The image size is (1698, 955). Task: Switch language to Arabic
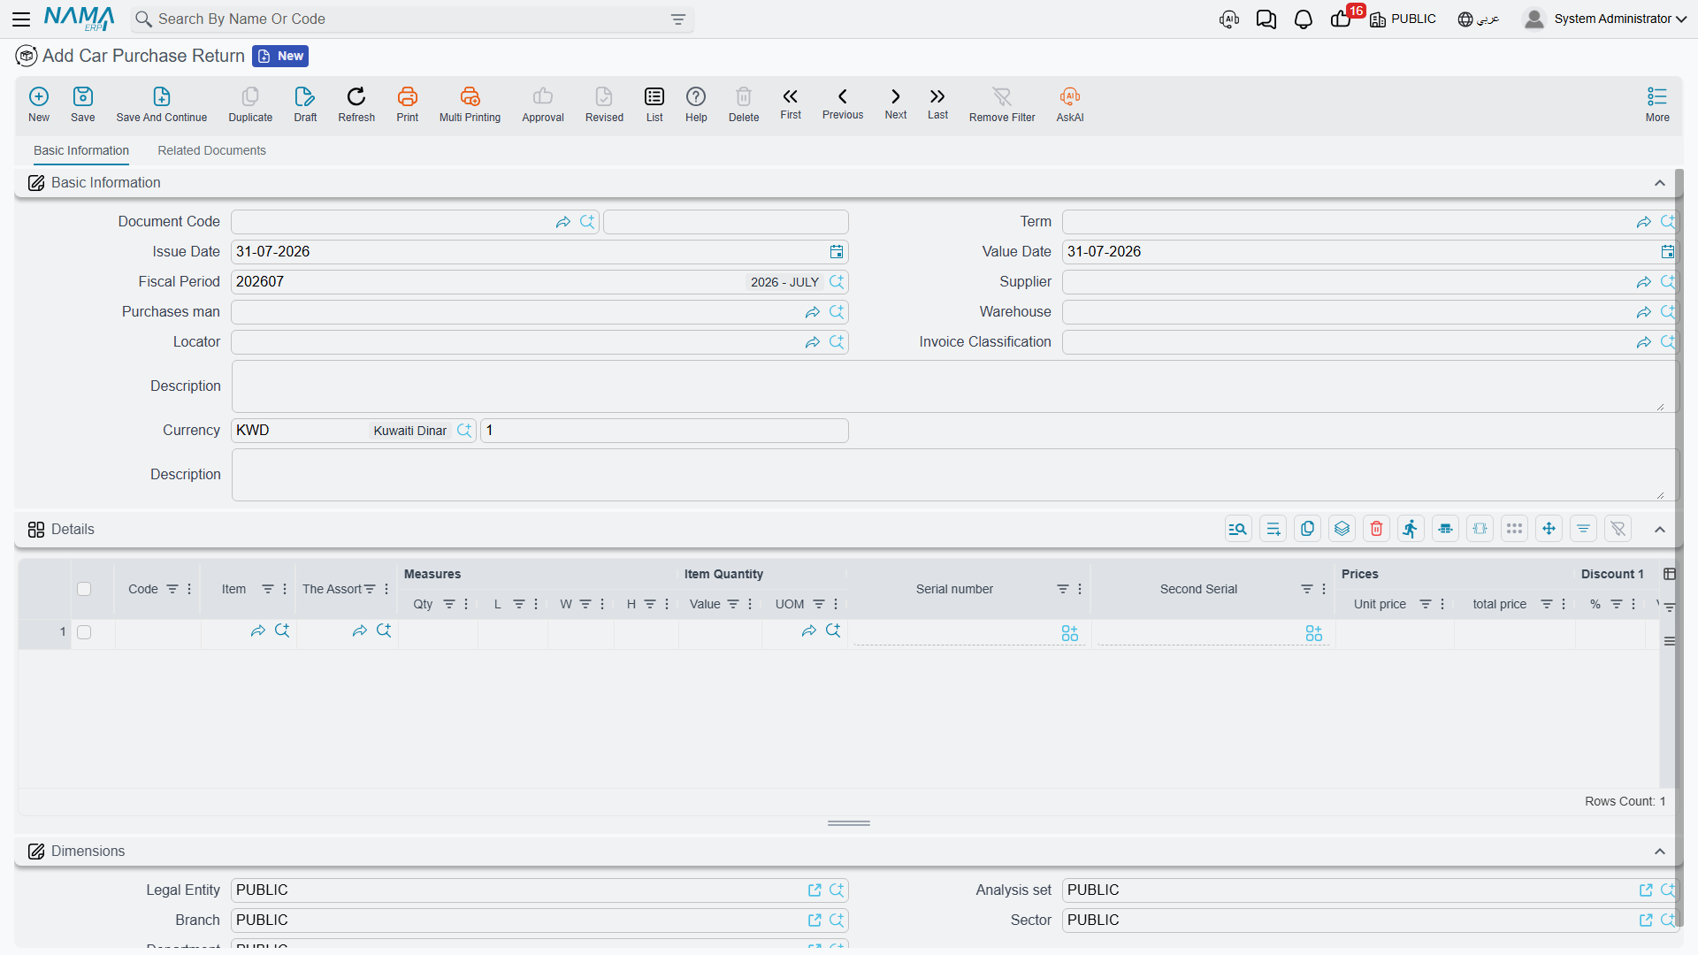pos(1479,19)
